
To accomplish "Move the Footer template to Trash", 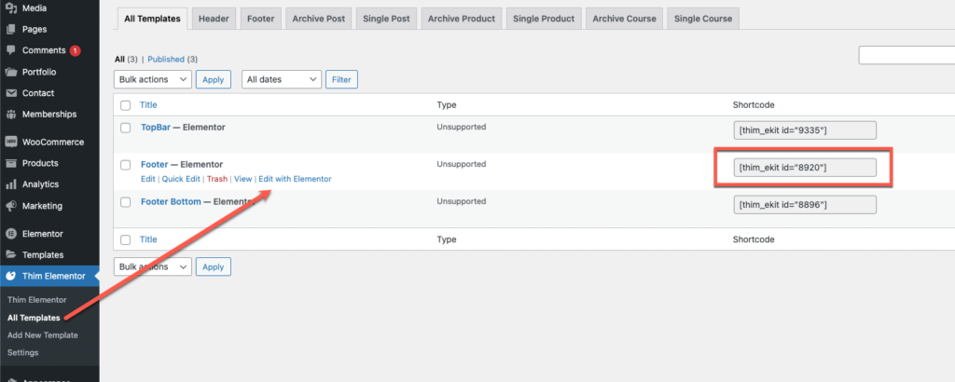I will (216, 180).
